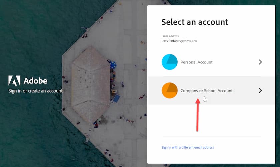The height and width of the screenshot is (167, 280).
Task: Sign in with a different email address
Action: [x=188, y=147]
